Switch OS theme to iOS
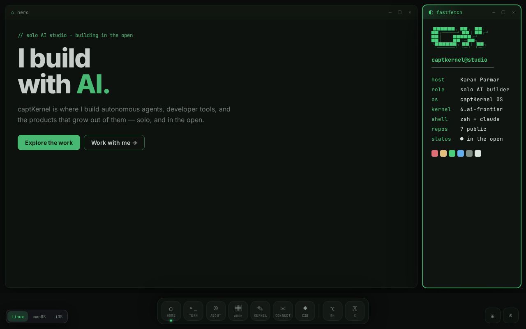526x329 pixels. pyautogui.click(x=59, y=317)
